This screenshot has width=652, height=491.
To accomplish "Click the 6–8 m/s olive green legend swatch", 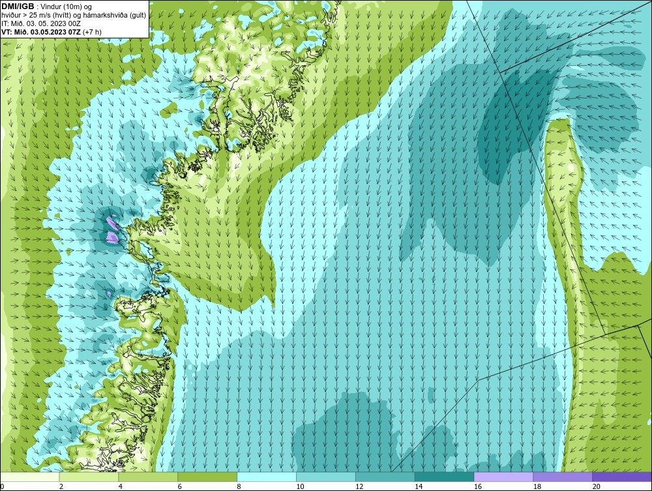I will [207, 477].
